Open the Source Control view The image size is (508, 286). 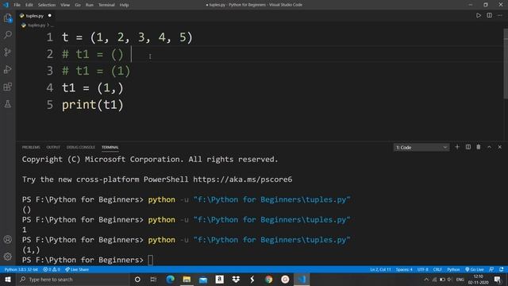point(8,52)
